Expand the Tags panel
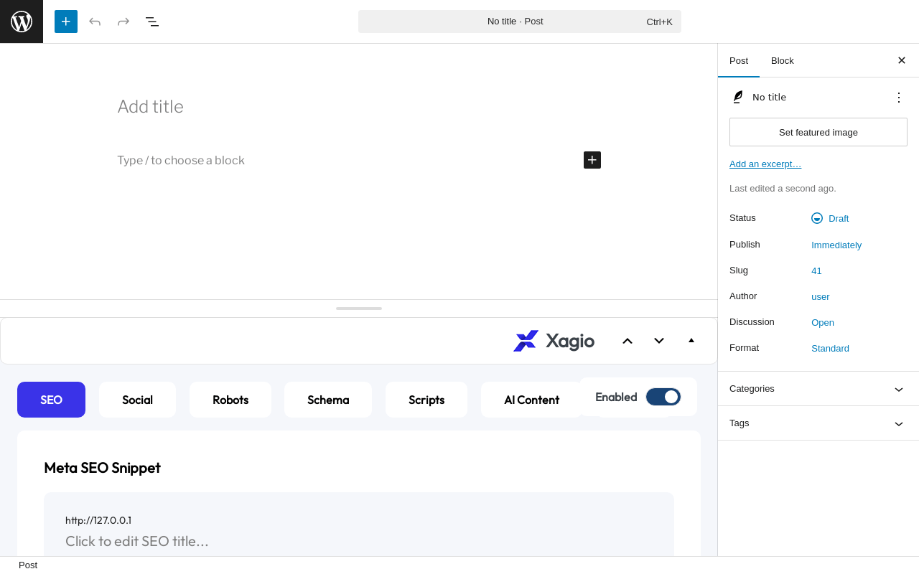The height and width of the screenshot is (574, 919). [x=818, y=423]
